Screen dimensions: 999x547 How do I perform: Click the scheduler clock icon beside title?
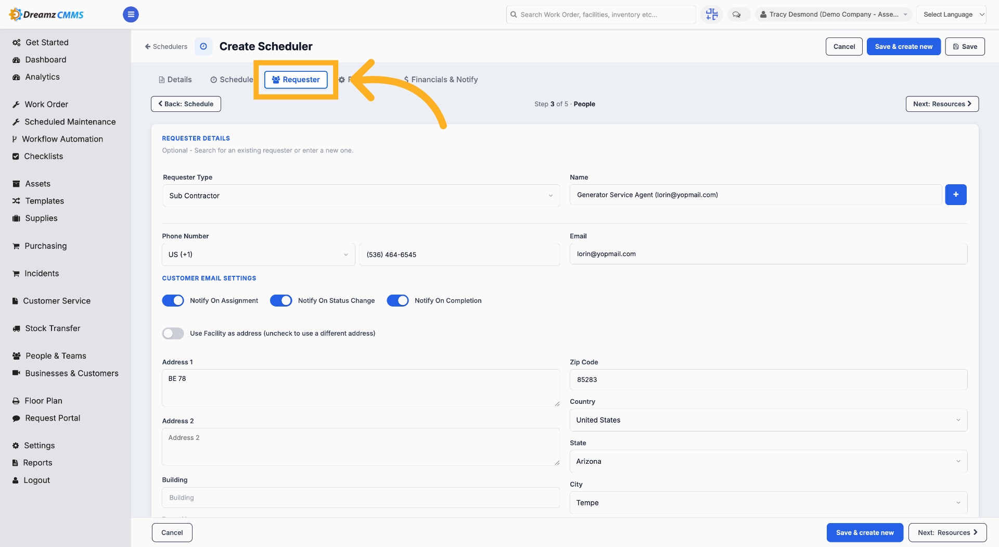point(203,46)
